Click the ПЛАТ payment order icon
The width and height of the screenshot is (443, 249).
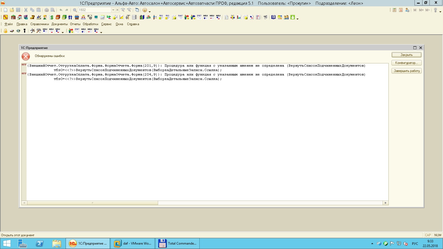click(180, 17)
